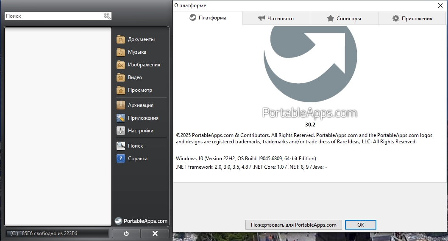The height and width of the screenshot is (241, 448).
Task: Open the Настройки sliders icon
Action: point(121,131)
